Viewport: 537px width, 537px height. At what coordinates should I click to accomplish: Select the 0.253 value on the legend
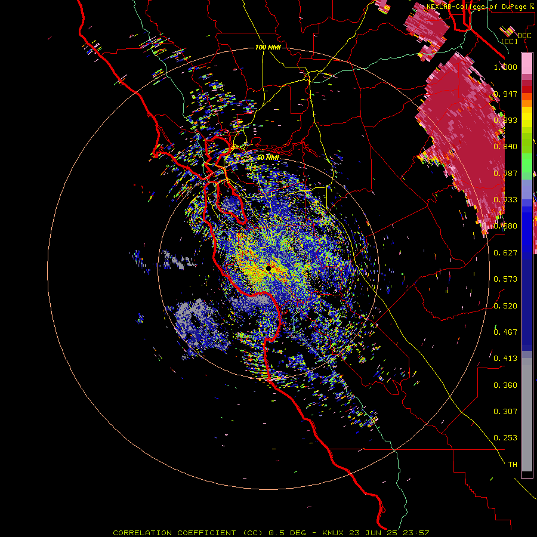tap(505, 438)
